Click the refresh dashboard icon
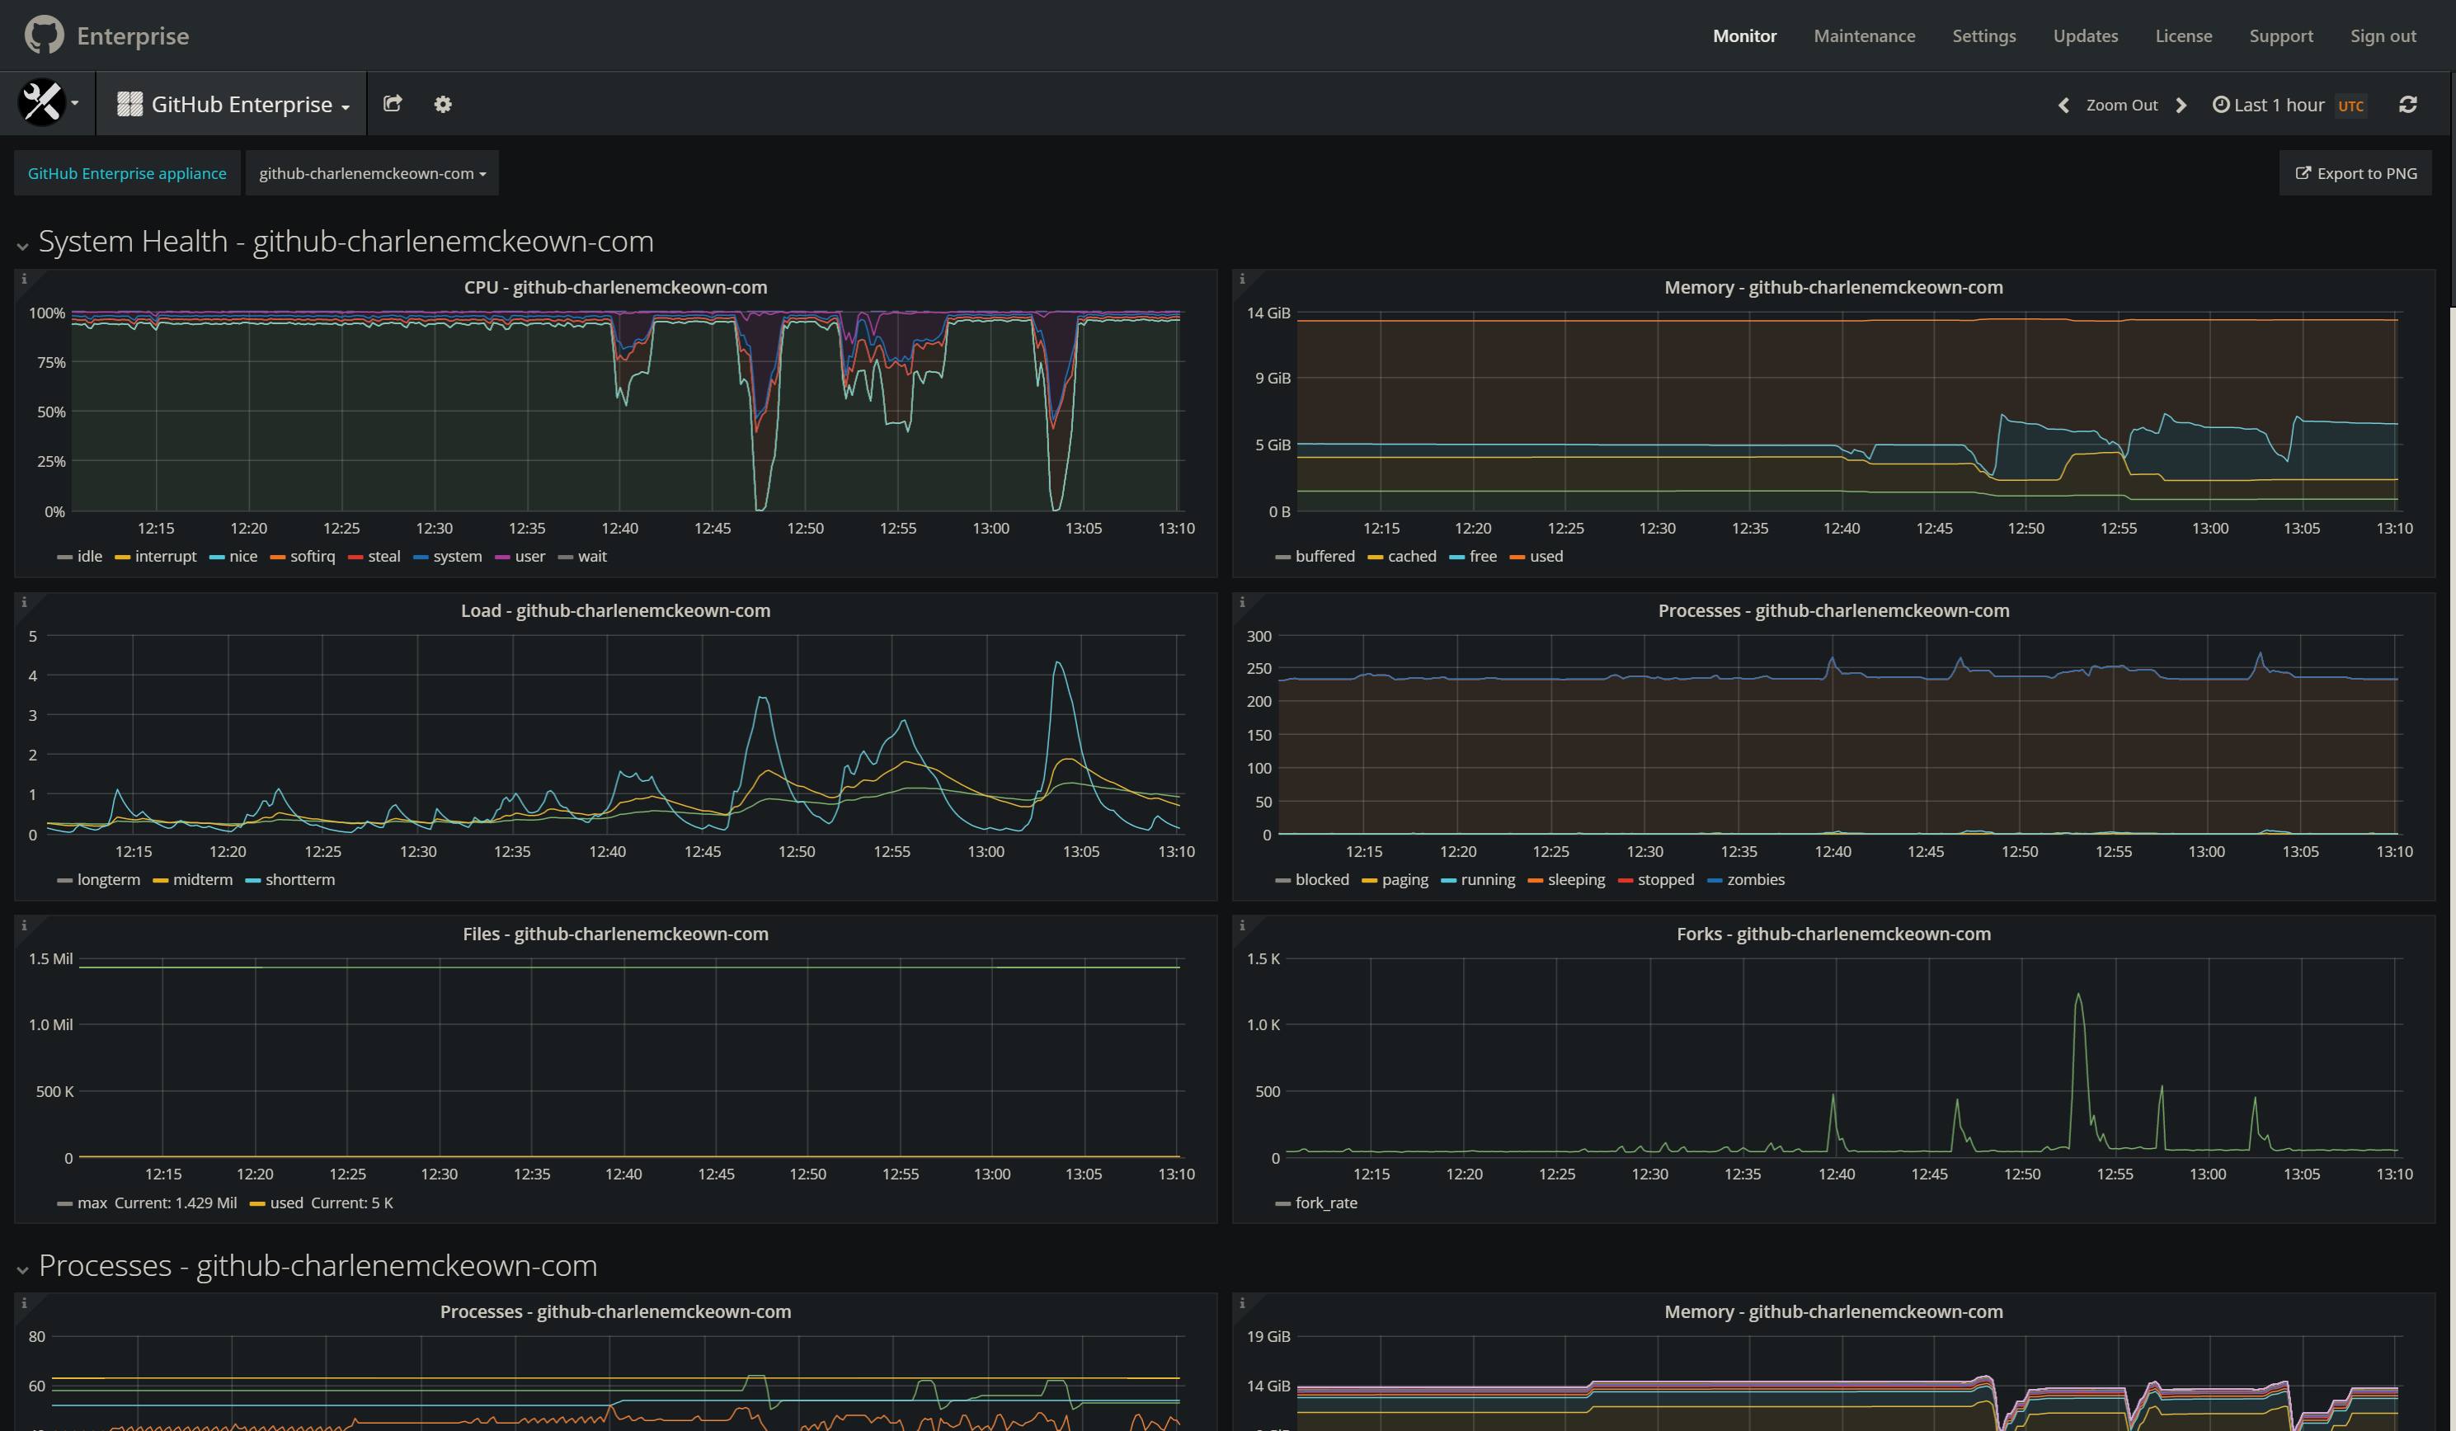The image size is (2456, 1431). pos(2407,104)
